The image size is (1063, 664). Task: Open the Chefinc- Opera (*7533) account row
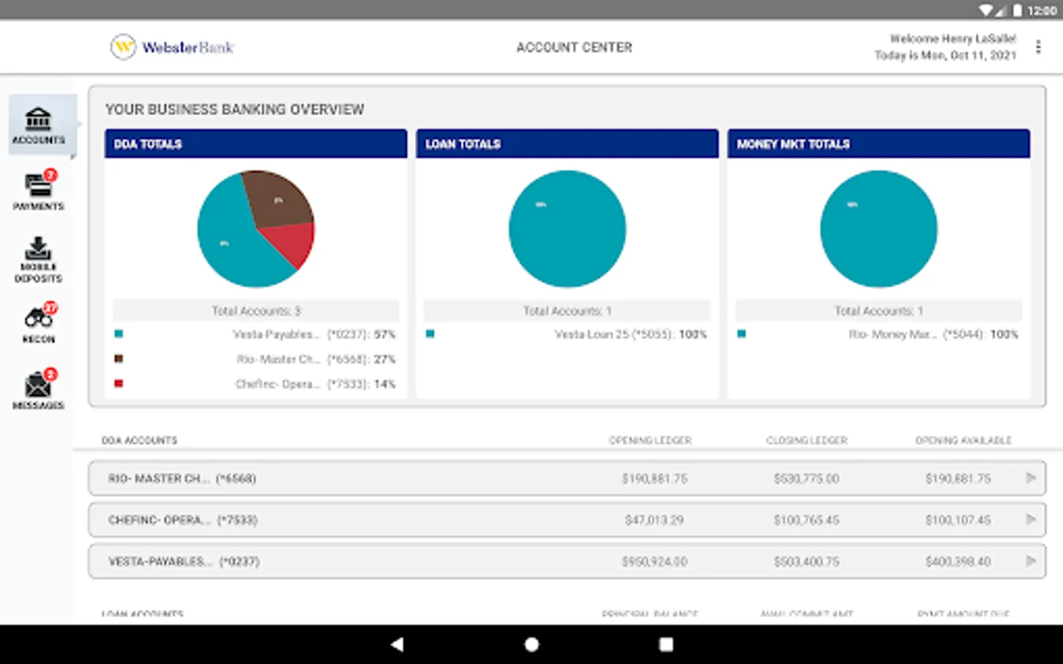coord(567,519)
